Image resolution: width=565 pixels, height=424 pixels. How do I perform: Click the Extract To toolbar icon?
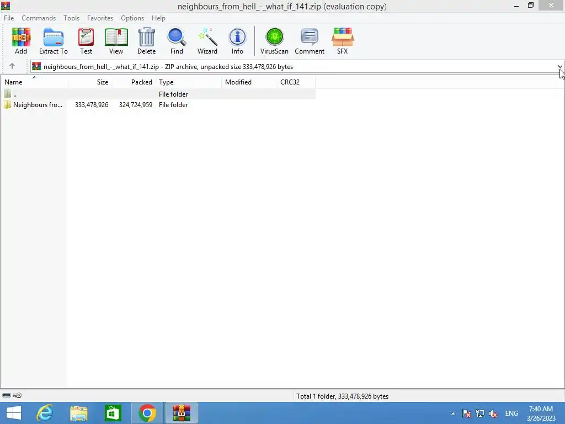coord(54,41)
